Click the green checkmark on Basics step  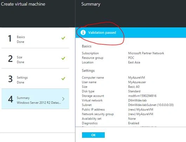(63, 38)
